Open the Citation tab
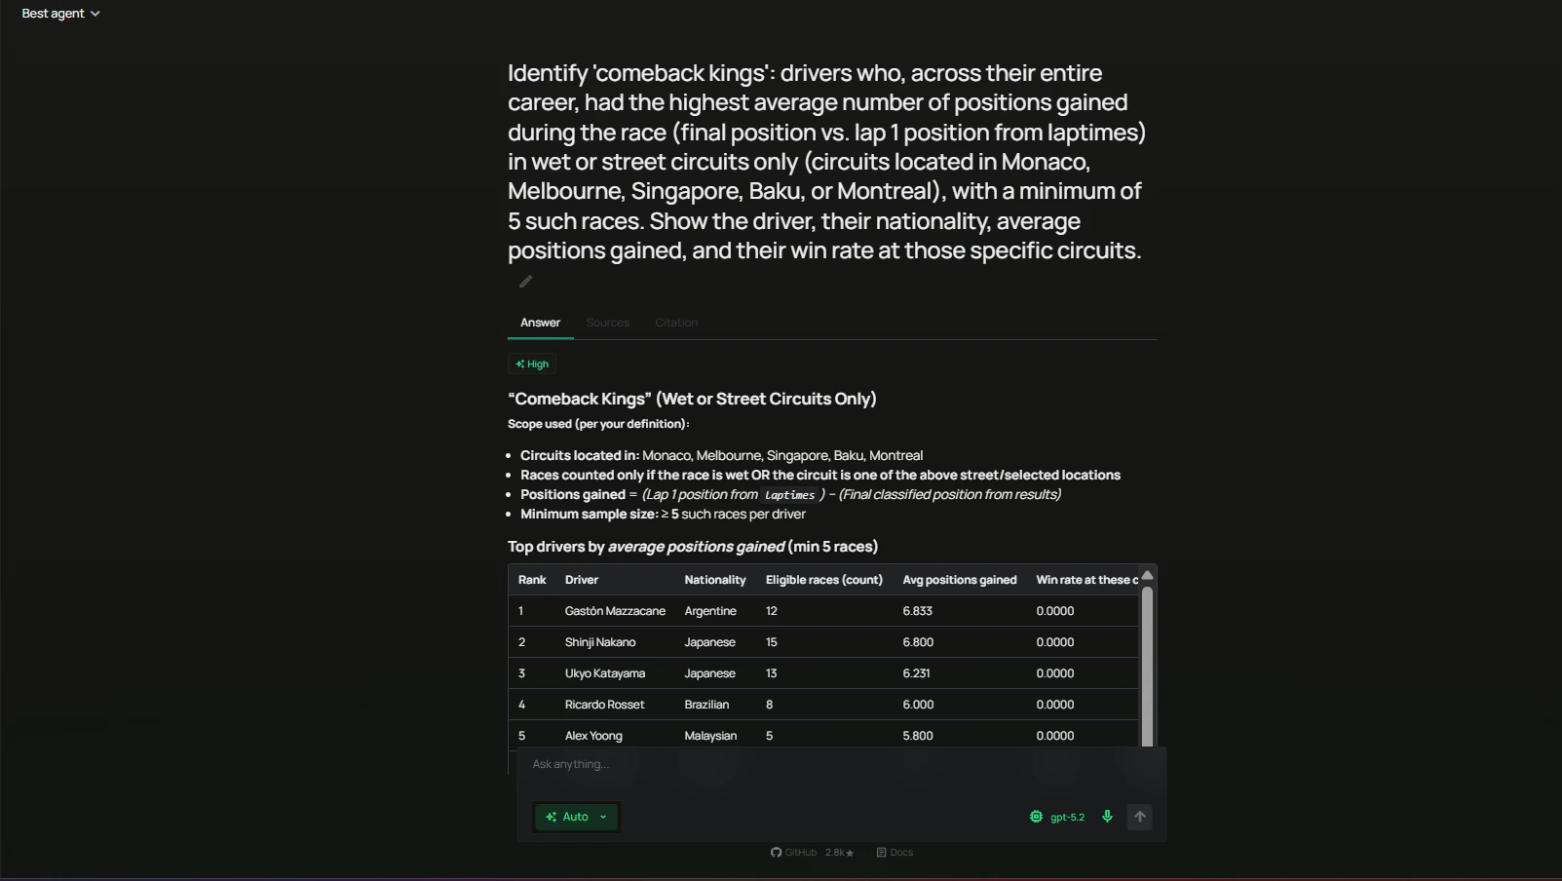This screenshot has width=1562, height=881. pyautogui.click(x=676, y=323)
